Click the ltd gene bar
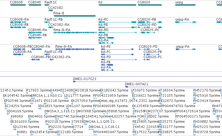 pos(117,5)
